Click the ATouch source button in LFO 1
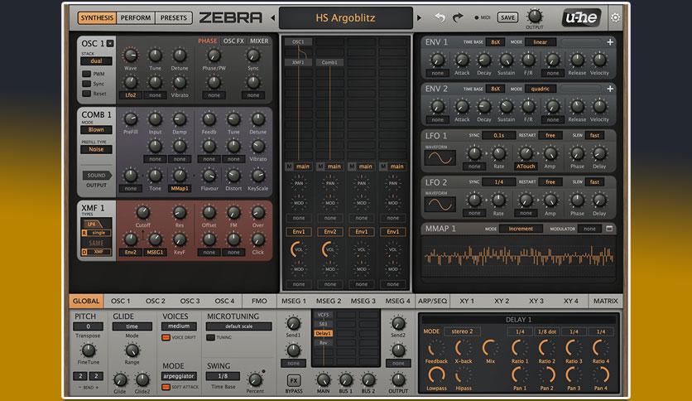692x401 pixels. [x=526, y=167]
